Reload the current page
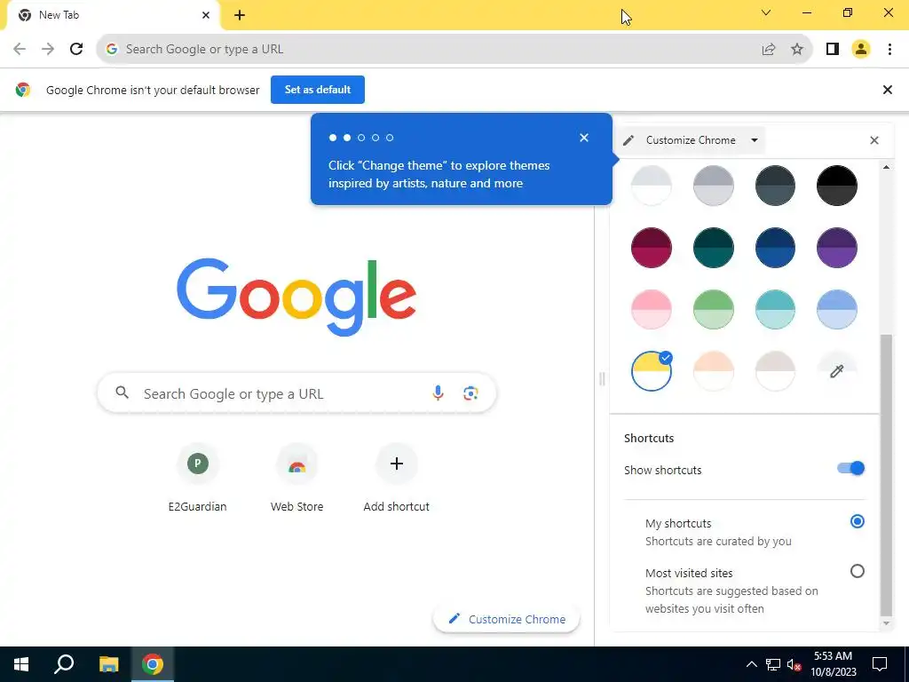The width and height of the screenshot is (909, 682). pyautogui.click(x=76, y=50)
